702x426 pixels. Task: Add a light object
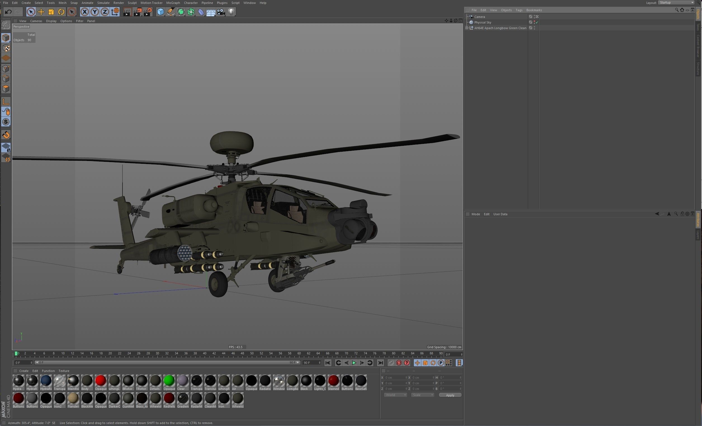click(x=231, y=12)
